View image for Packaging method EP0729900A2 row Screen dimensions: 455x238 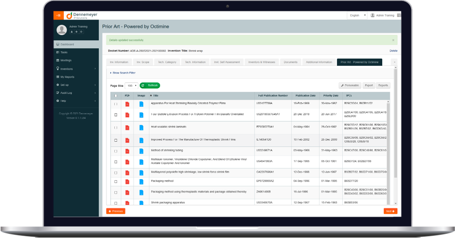point(141,182)
